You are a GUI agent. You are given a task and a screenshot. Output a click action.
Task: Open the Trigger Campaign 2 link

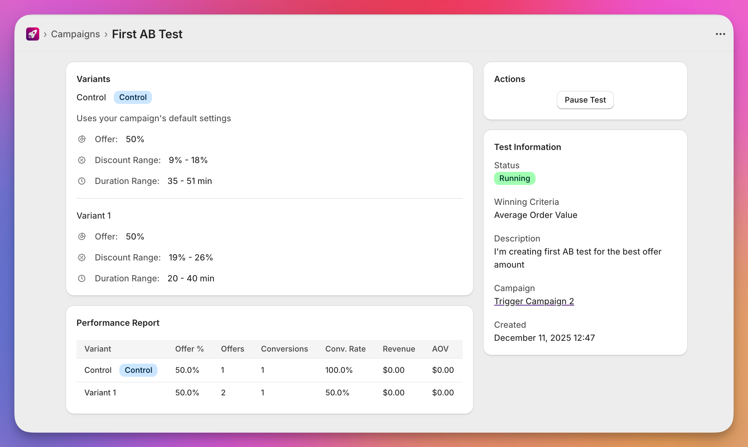[534, 301]
